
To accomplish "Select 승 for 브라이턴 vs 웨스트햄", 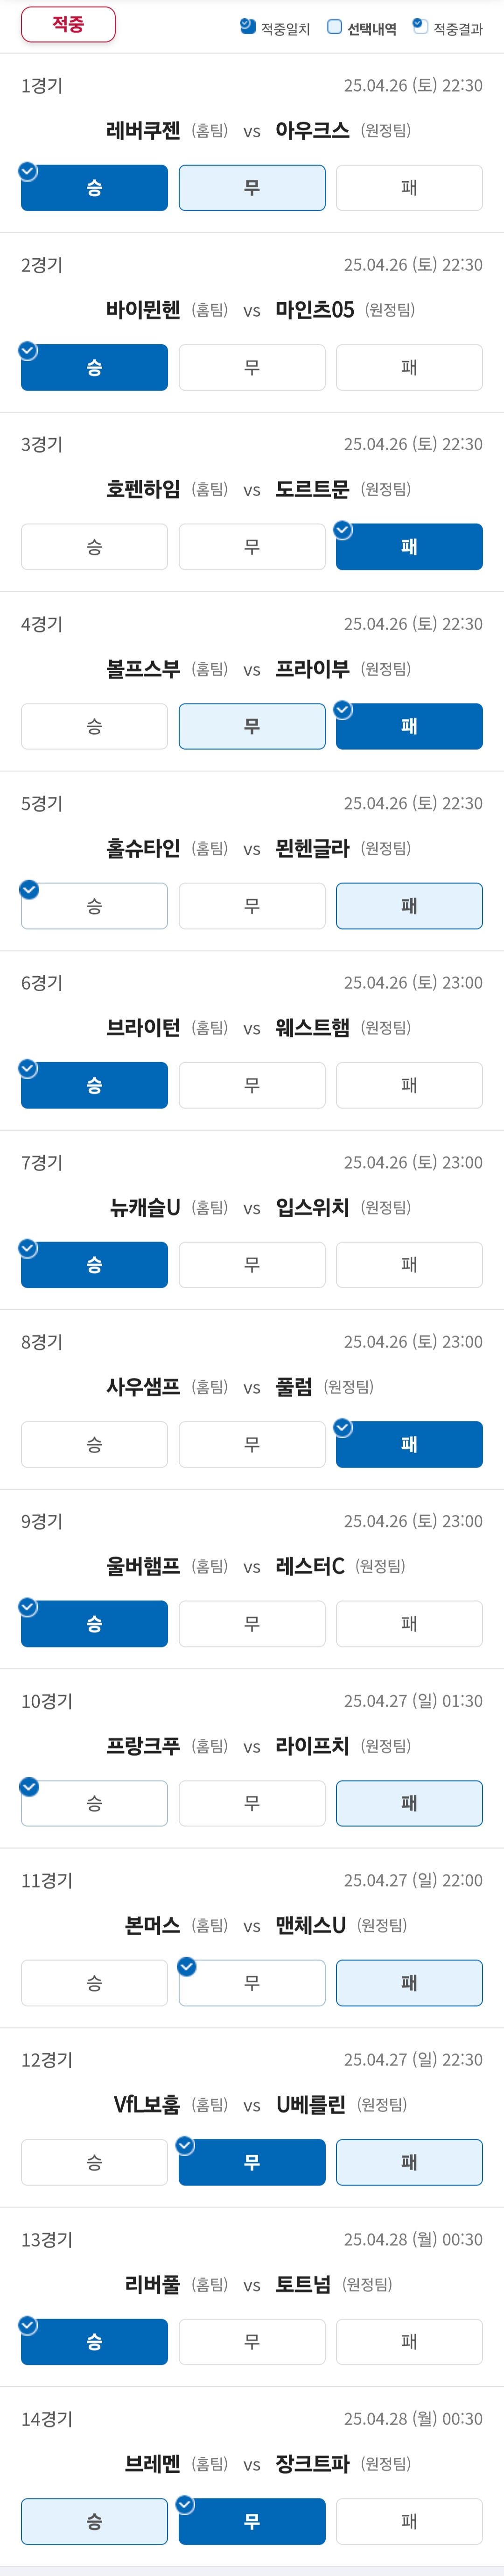I will [x=94, y=1085].
